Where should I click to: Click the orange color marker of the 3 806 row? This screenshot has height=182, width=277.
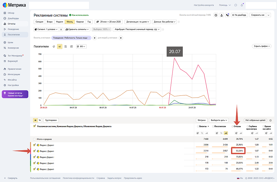[31, 145]
